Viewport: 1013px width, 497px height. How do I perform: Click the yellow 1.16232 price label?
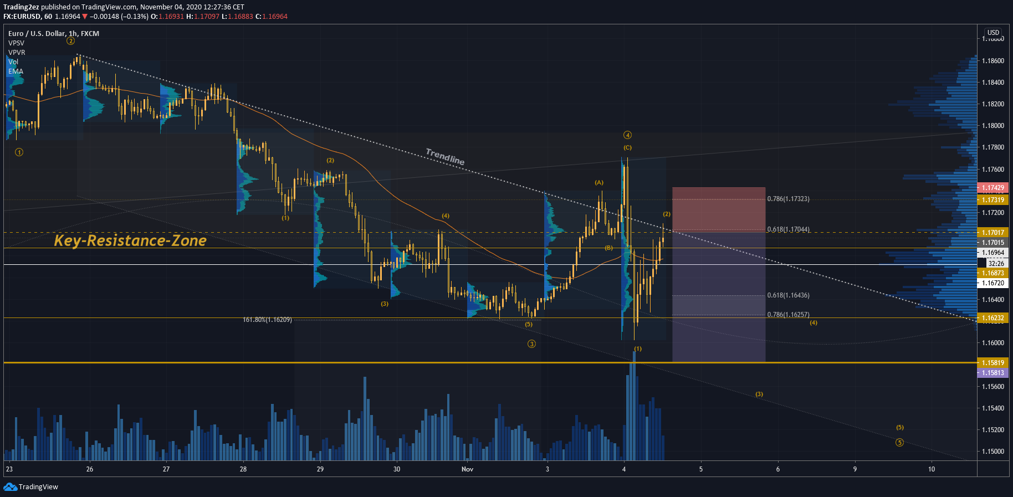tap(993, 318)
